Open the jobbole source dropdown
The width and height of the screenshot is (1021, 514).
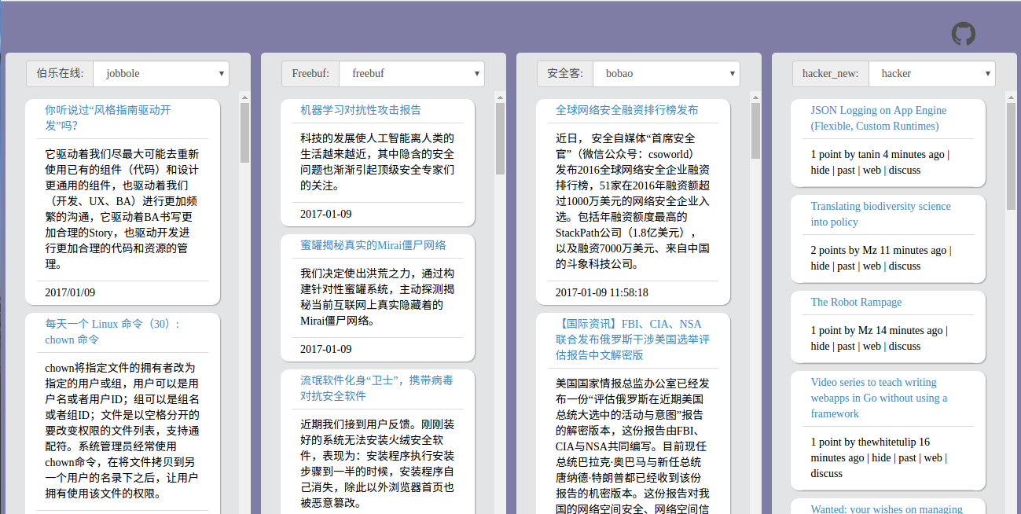click(161, 74)
